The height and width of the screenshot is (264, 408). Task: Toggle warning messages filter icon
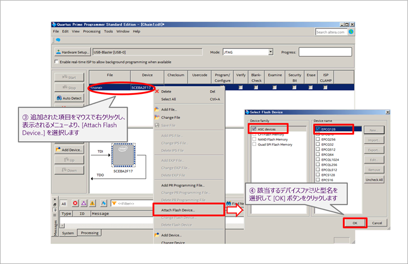[92, 203]
